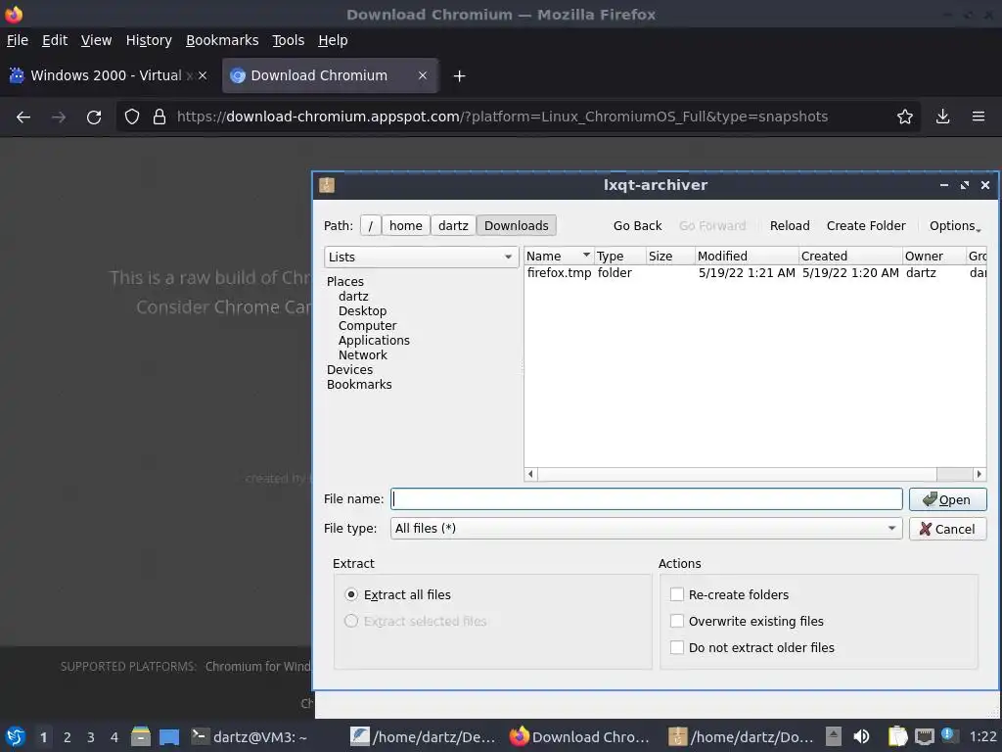
Task: Close the Download Chromium tab
Action: coord(423,75)
